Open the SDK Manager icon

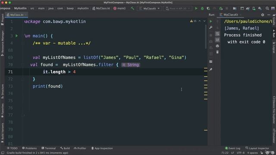(260, 8)
